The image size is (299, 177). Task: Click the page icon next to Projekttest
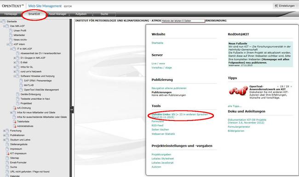click(x=18, y=103)
